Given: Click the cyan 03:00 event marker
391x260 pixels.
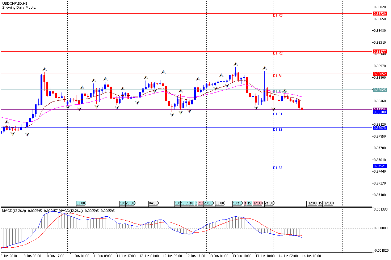Looking at the screenshot, I should tap(81, 203).
